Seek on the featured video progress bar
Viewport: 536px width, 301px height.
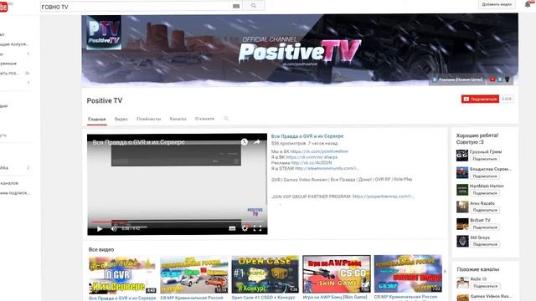point(177,222)
